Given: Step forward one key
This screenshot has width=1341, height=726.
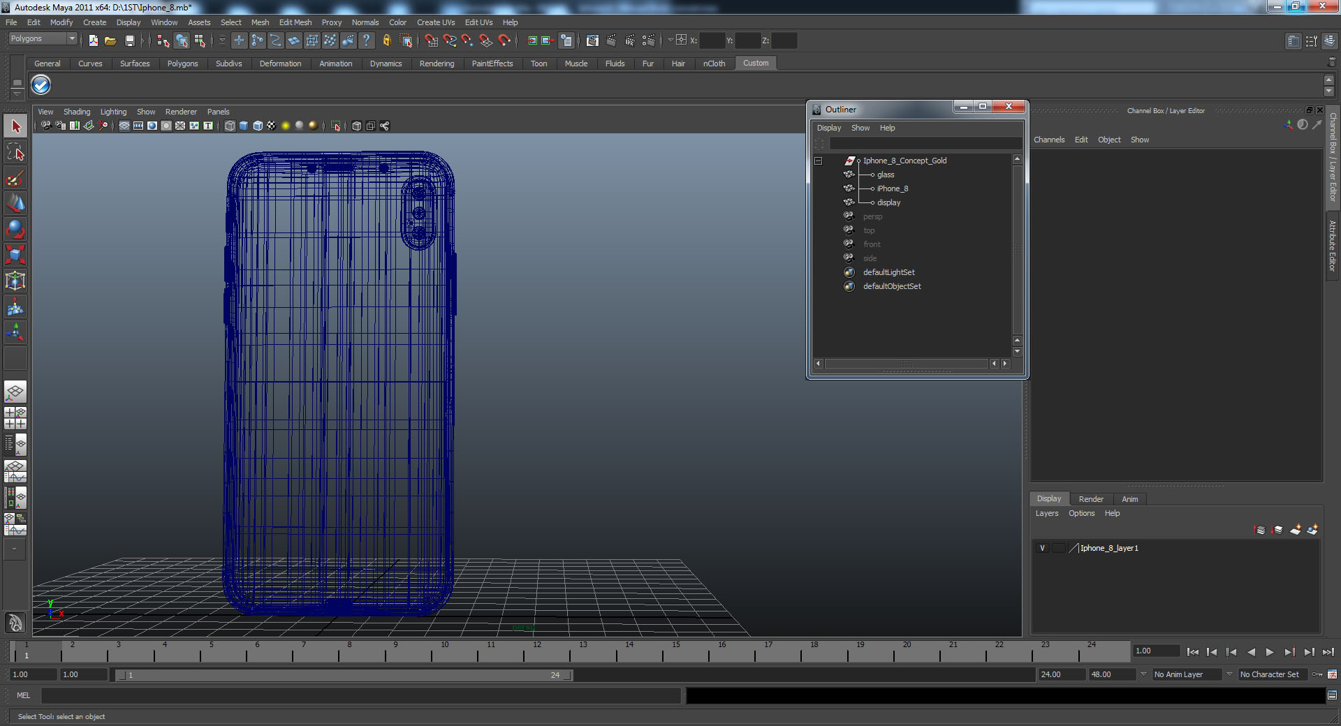Looking at the screenshot, I should tap(1289, 652).
